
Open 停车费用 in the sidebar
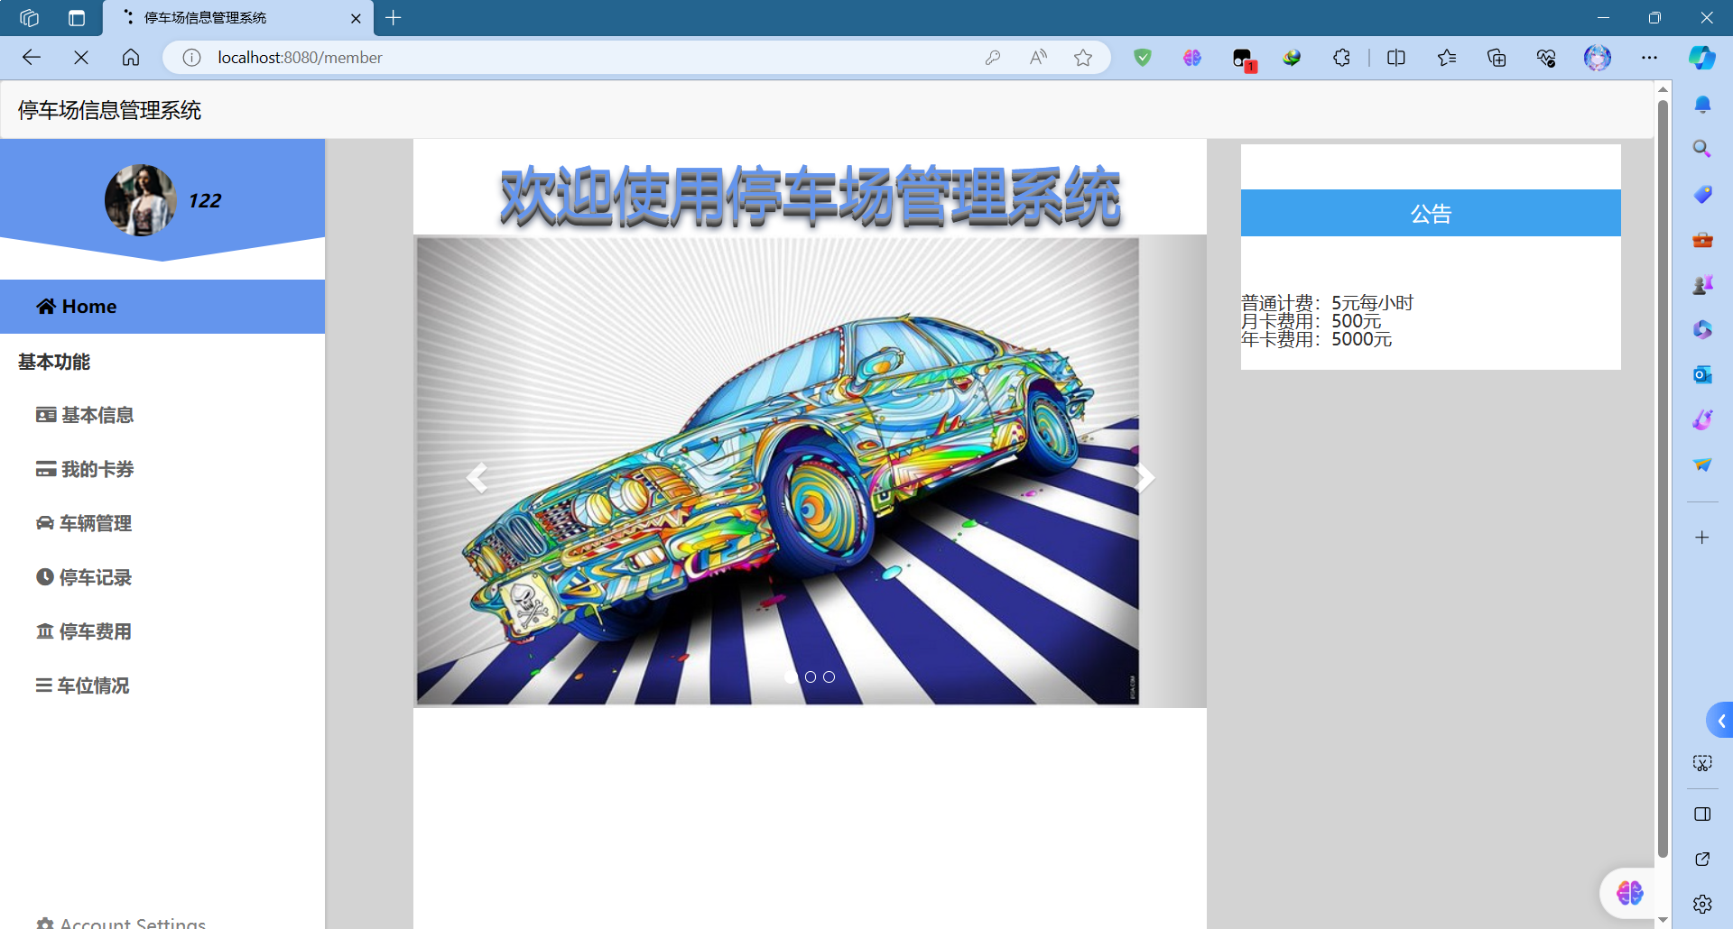click(x=84, y=631)
